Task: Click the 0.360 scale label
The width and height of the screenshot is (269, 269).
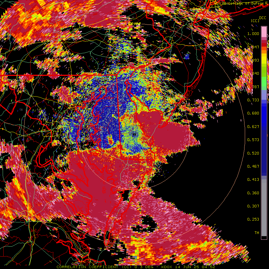Action: tap(253, 193)
